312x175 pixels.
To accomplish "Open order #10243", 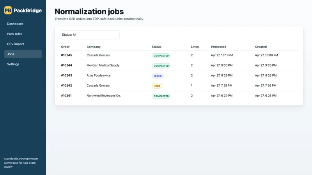I will pos(66,75).
